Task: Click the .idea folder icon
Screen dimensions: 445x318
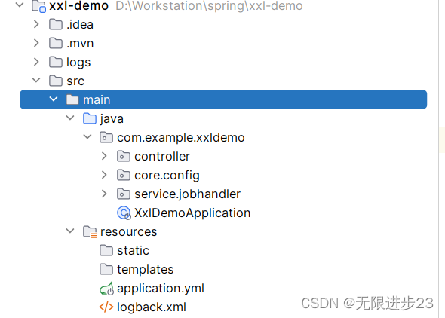Action: click(x=56, y=24)
